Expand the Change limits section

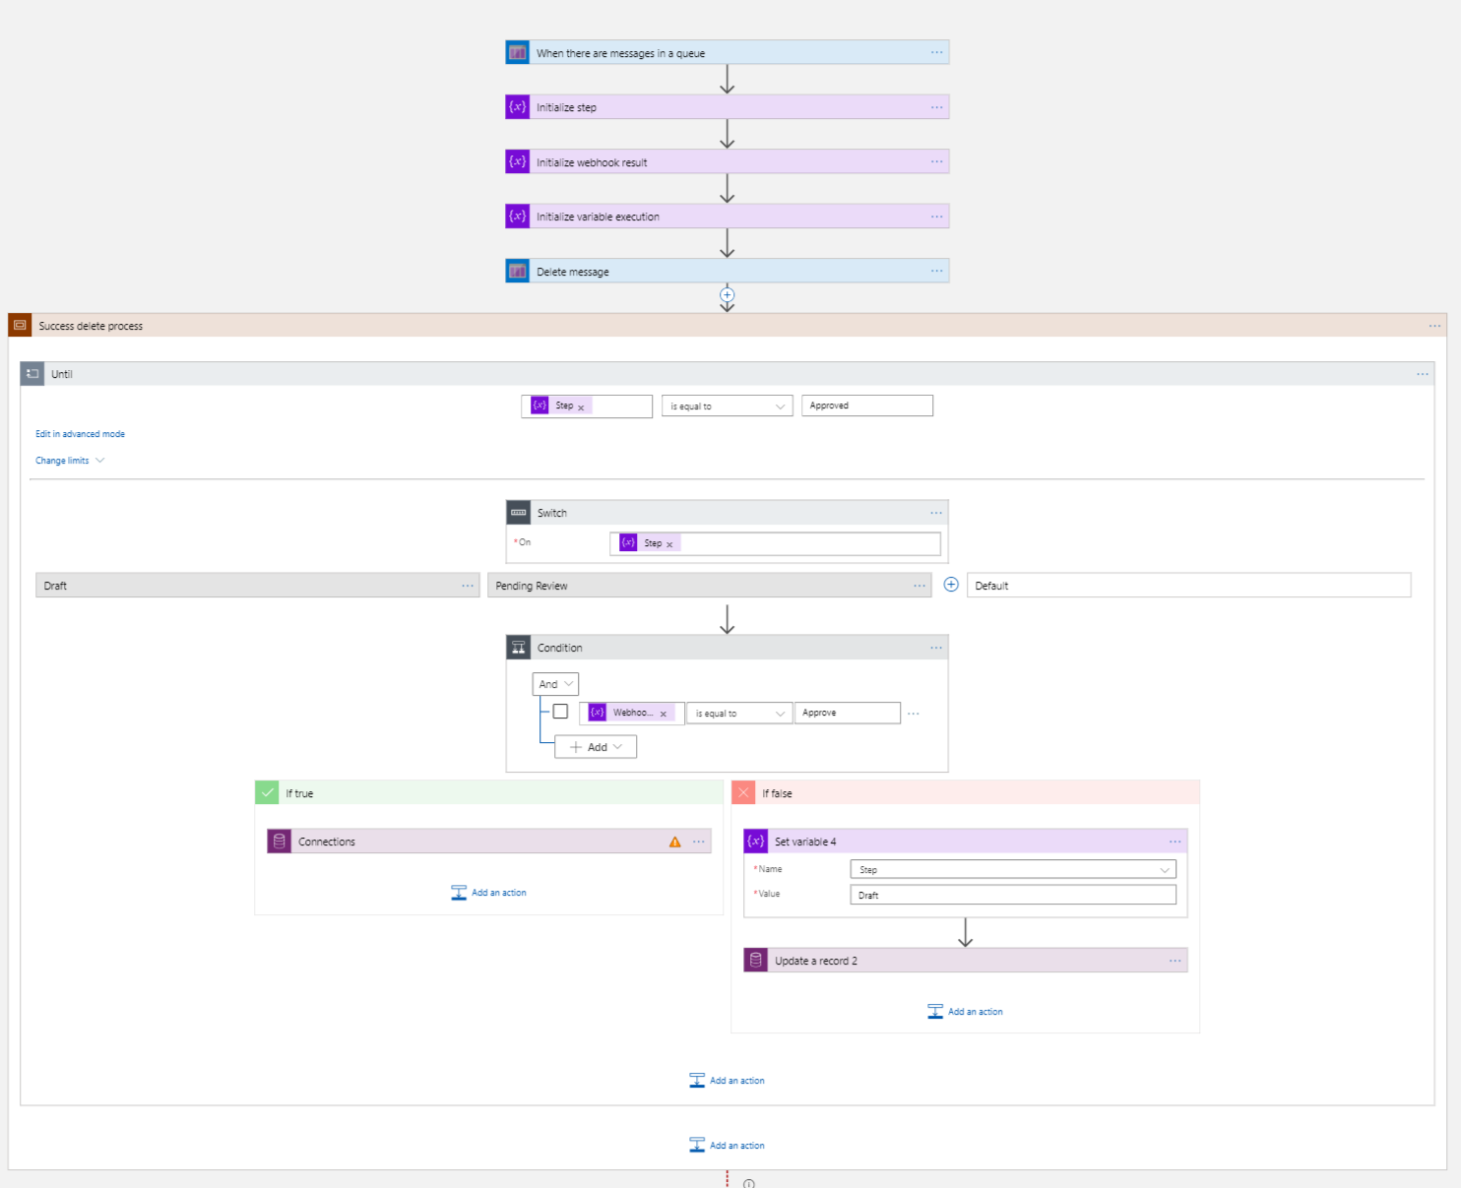69,461
